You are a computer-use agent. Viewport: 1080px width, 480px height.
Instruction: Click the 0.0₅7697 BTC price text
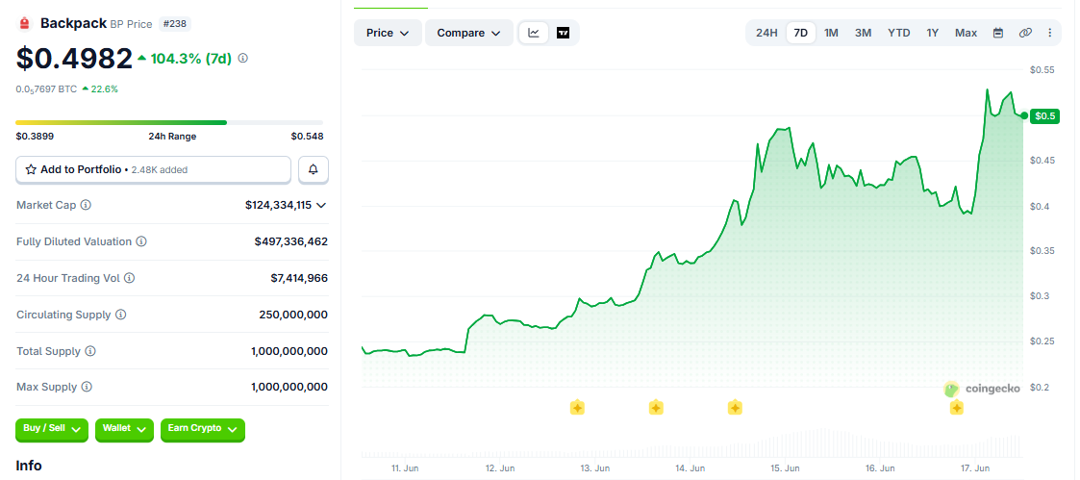point(47,88)
